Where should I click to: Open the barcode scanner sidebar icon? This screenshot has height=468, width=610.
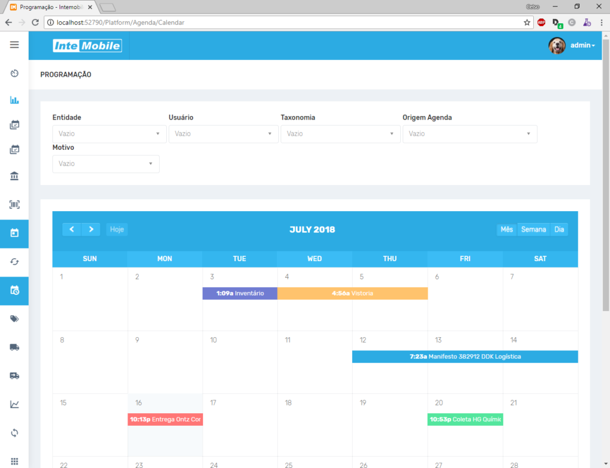14,205
